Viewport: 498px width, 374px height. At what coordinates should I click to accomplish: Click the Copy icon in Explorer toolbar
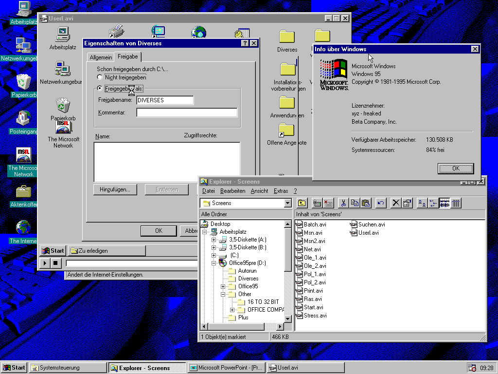[x=355, y=203]
